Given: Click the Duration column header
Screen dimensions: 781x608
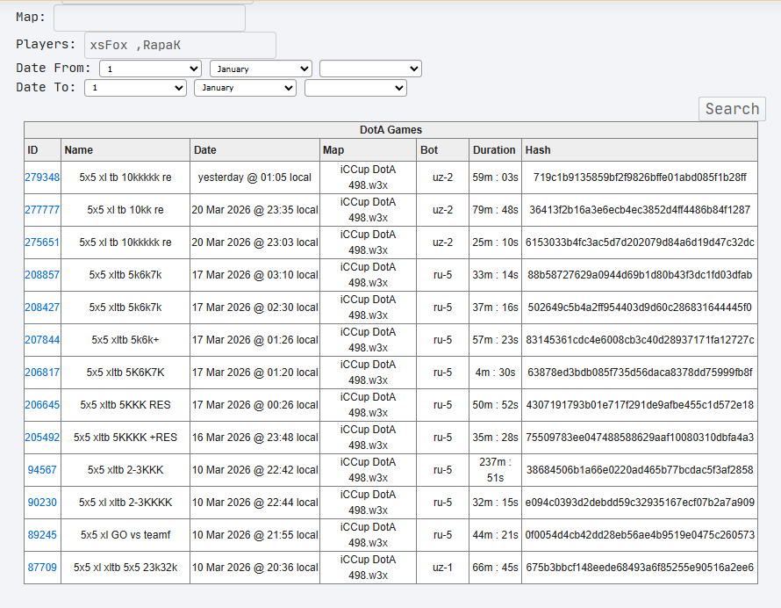Looking at the screenshot, I should pos(495,150).
